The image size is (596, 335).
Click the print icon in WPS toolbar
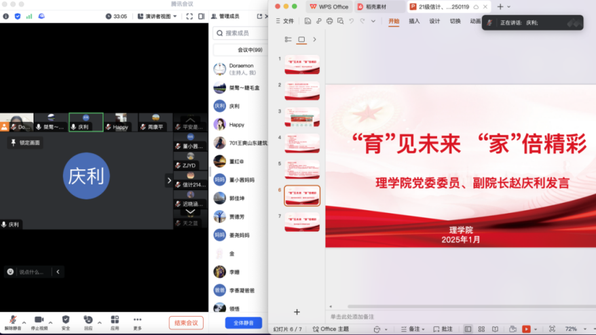(x=330, y=21)
